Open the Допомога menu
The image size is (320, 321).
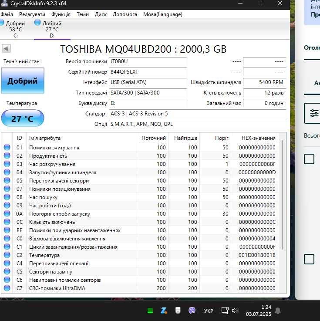coord(125,14)
